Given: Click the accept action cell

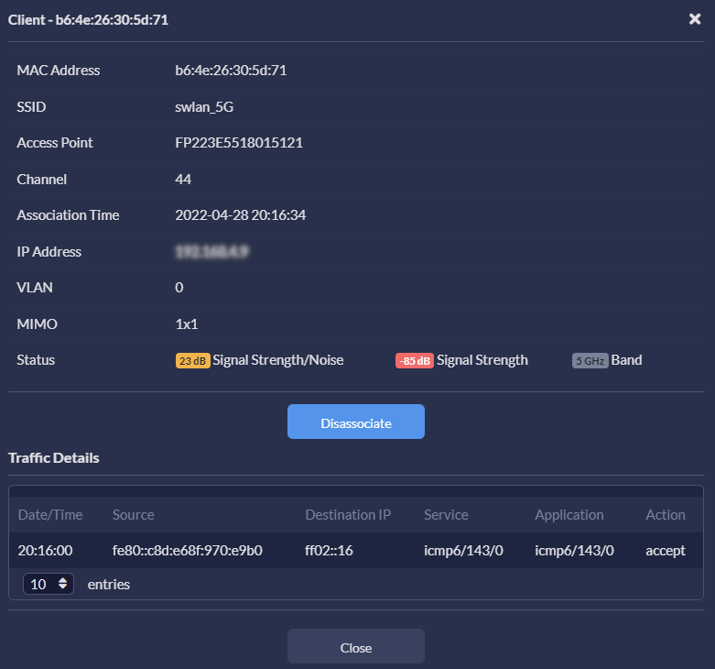Looking at the screenshot, I should point(666,551).
